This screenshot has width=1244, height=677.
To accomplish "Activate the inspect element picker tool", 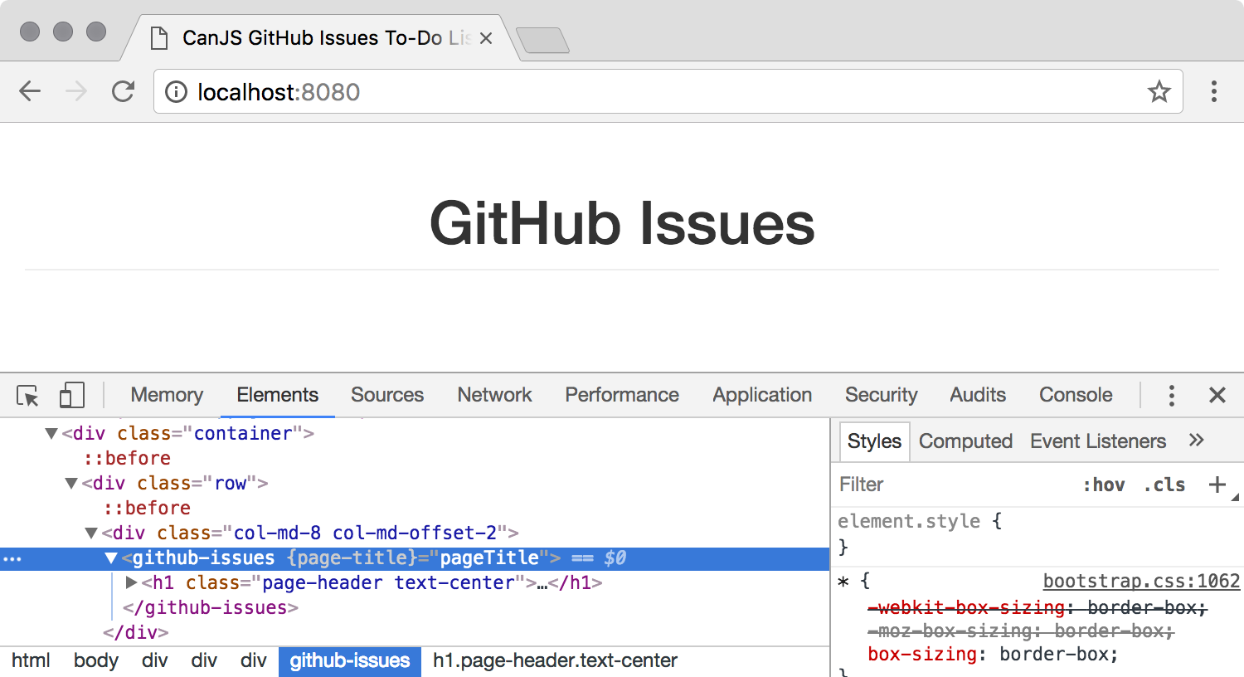I will tap(28, 396).
